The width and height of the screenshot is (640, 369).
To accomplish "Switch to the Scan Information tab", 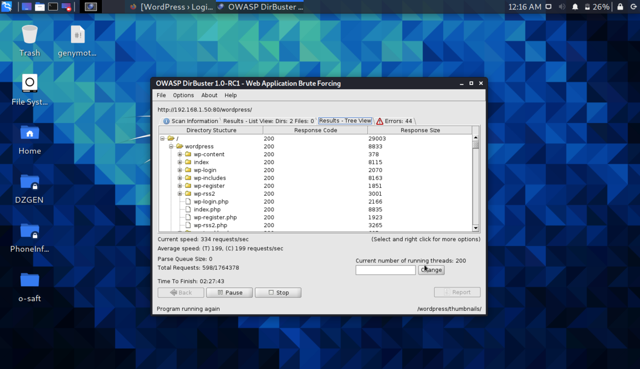I will (190, 121).
